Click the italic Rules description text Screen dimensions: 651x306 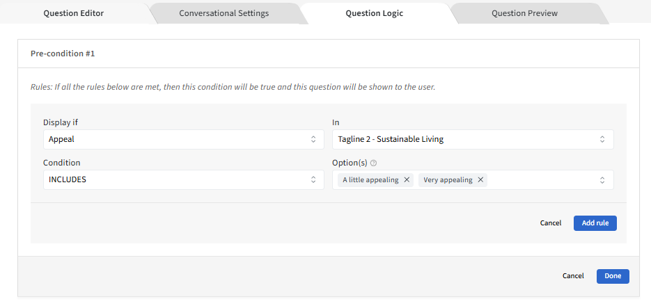click(x=233, y=88)
